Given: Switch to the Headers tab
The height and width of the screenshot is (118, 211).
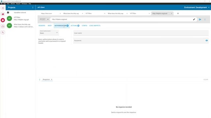Looking at the screenshot, I should (42, 26).
